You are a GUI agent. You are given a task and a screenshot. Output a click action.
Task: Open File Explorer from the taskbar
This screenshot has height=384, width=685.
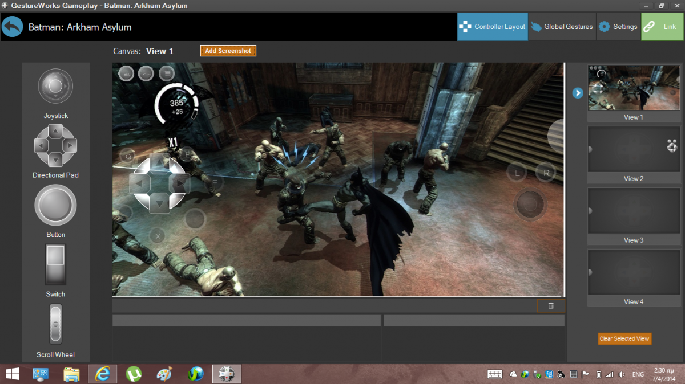click(x=71, y=374)
